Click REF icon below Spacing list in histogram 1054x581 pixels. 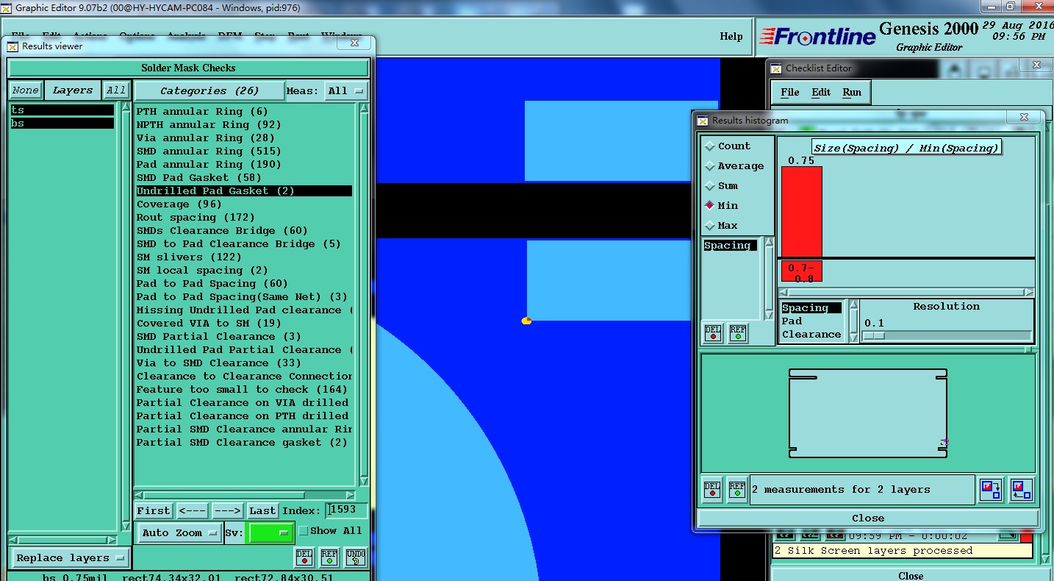(x=737, y=333)
